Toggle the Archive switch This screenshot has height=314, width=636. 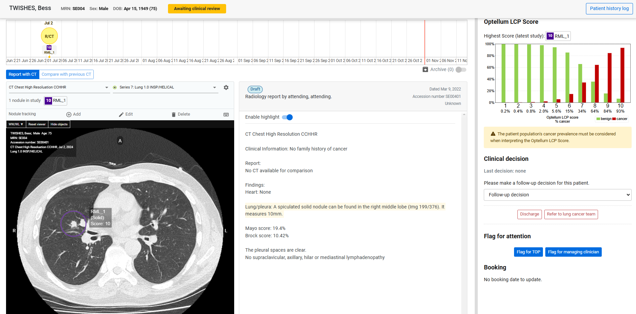(461, 70)
